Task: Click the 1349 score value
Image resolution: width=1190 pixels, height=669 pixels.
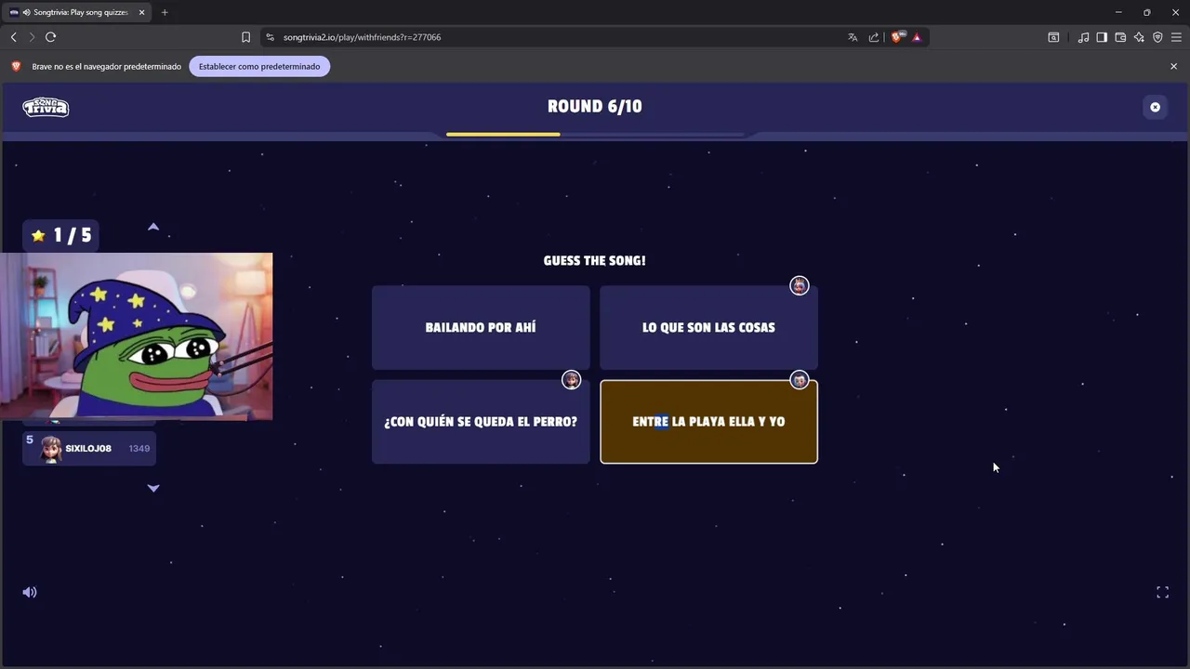Action: click(139, 449)
